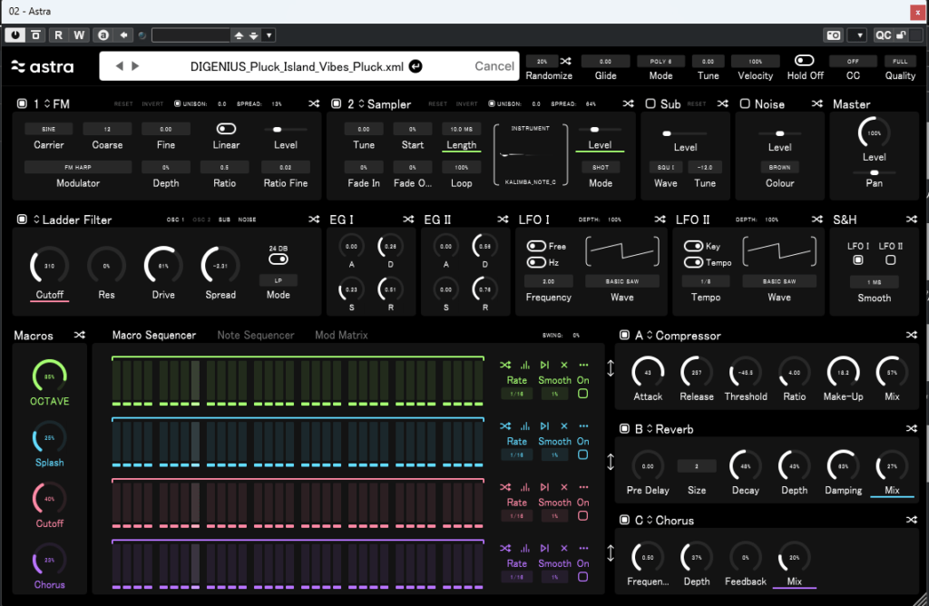
Task: Load previous preset with left arrow
Action: (119, 65)
